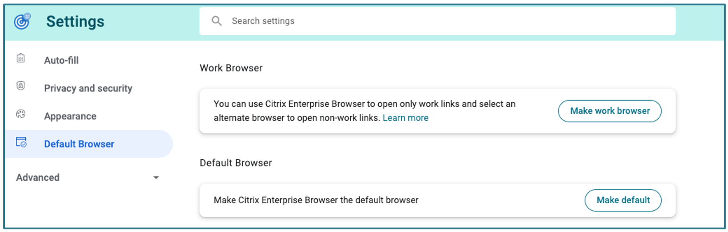
Task: Click the Default Browser section heading
Action: (236, 163)
